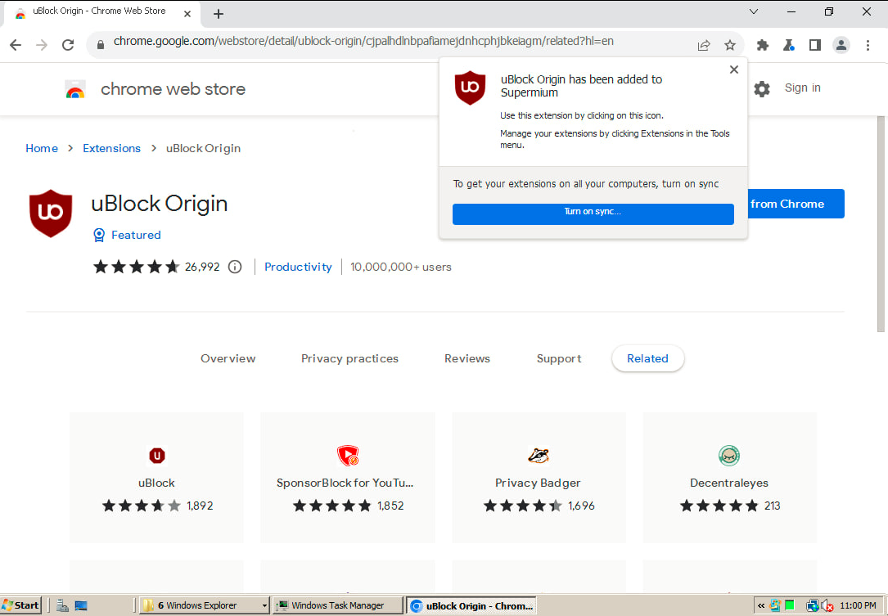Switch to the Support tab
888x616 pixels.
pyautogui.click(x=559, y=358)
